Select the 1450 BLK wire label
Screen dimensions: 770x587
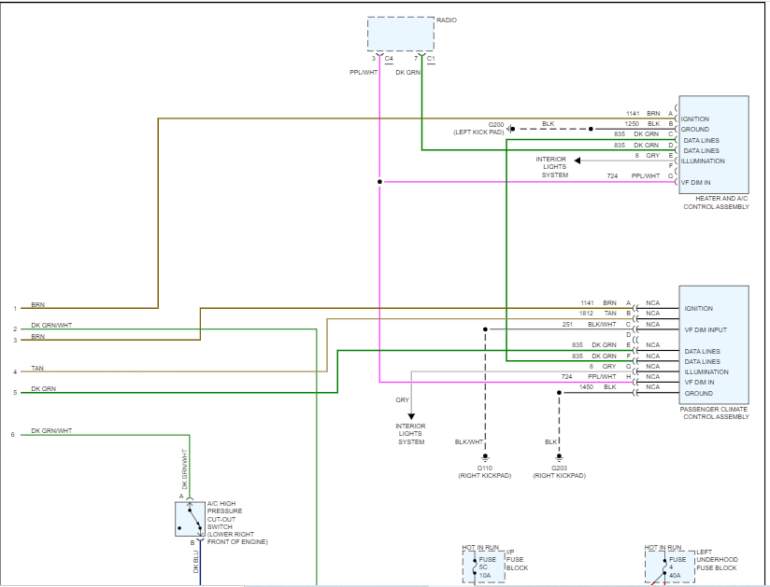[598, 387]
